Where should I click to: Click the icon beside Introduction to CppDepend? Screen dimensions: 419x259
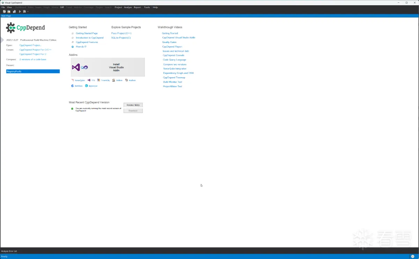(73, 38)
